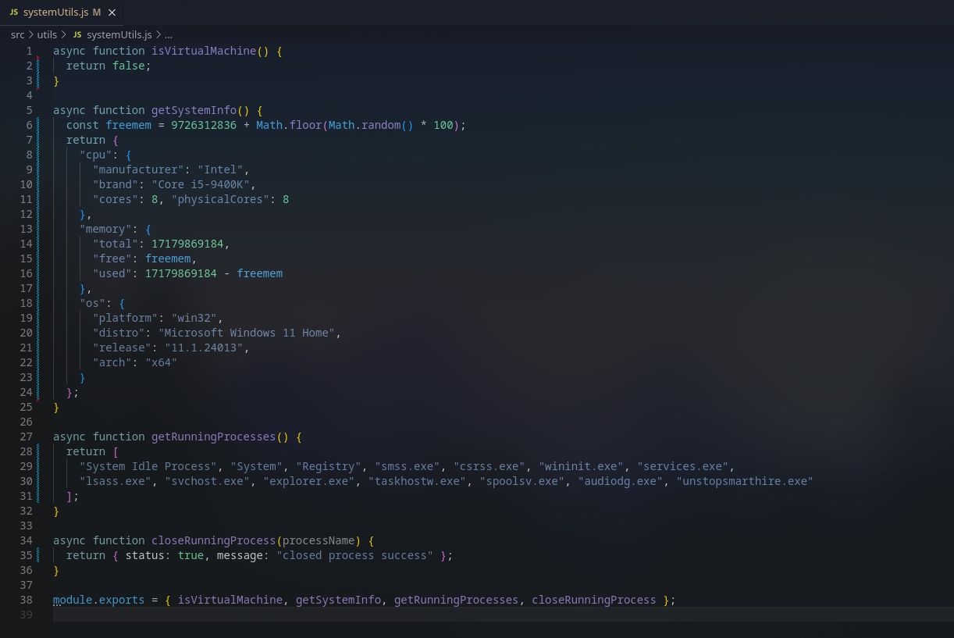
Task: Click the change indicator next to line 38
Action: [38, 600]
